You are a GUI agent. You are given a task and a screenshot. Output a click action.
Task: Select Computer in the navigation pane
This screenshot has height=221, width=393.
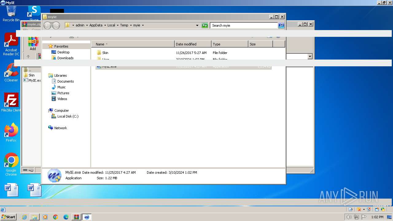pos(61,110)
